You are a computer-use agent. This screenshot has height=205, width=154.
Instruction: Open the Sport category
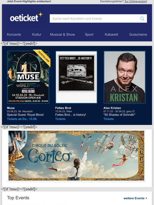point(89,34)
